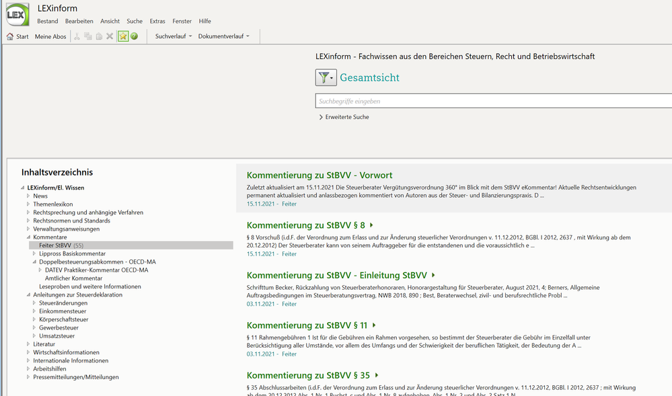The height and width of the screenshot is (396, 672).
Task: Collapse the Doppelbesteuerungsabkommen - OECD-MA node arrow
Action: click(34, 262)
